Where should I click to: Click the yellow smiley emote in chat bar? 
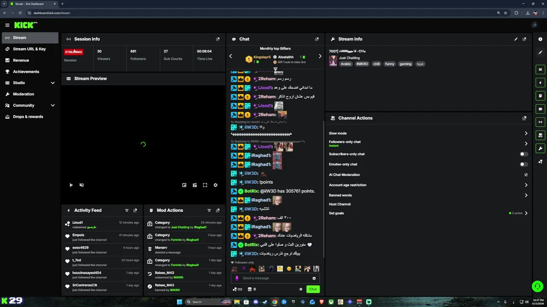pos(289,269)
